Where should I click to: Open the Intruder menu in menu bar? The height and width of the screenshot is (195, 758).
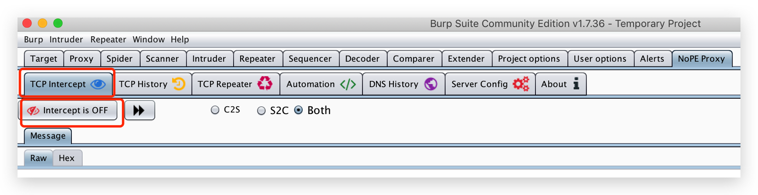click(66, 39)
